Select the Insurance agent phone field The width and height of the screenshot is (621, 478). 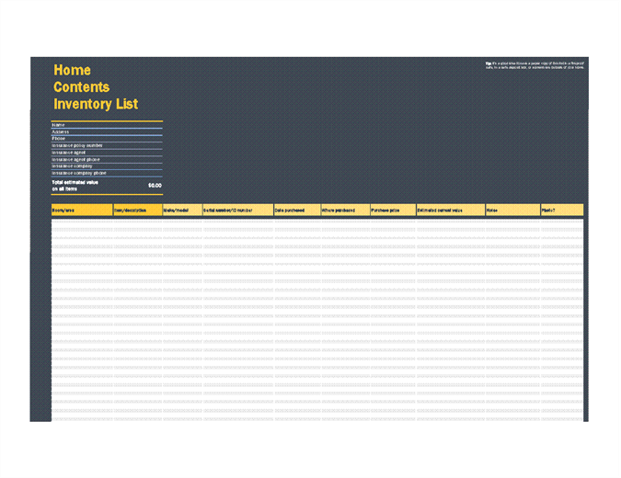pos(107,159)
